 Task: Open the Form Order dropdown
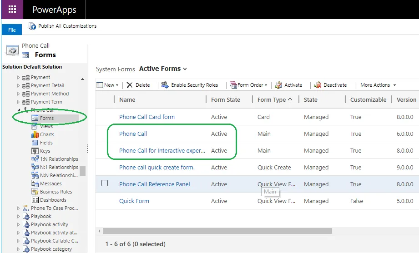(266, 85)
